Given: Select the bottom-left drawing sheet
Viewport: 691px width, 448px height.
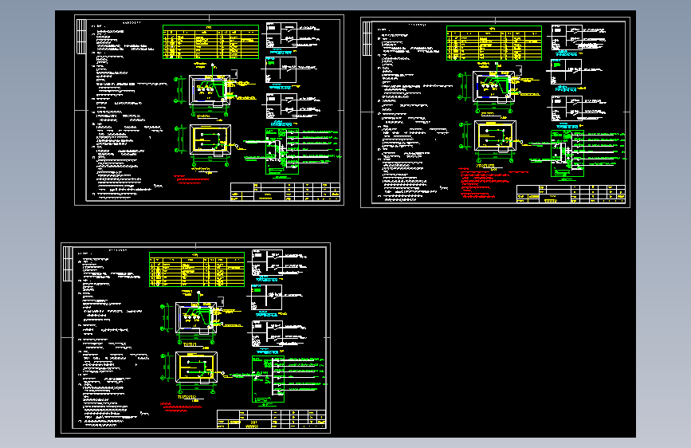Looking at the screenshot, I should [x=196, y=338].
